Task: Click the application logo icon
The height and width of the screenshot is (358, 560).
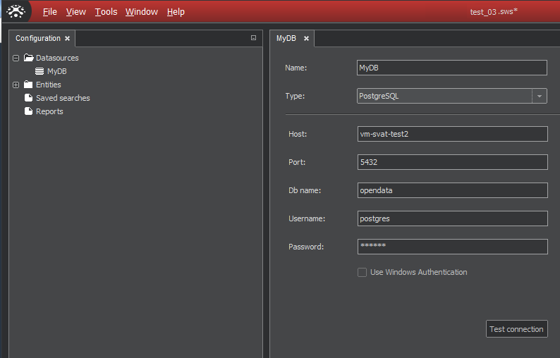Action: click(16, 11)
